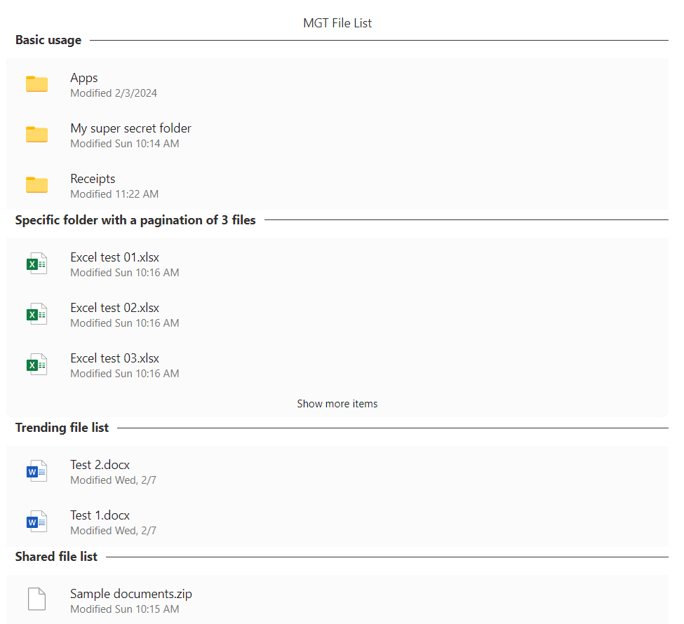Viewport: 684px width, 624px height.
Task: Click the Word icon for Test 1.docx
Action: [x=36, y=522]
